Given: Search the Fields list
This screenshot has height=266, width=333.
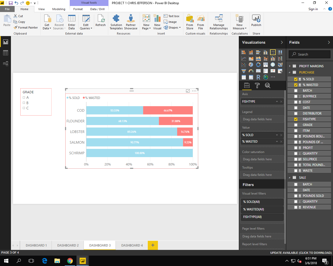Looking at the screenshot, I should coord(310,54).
